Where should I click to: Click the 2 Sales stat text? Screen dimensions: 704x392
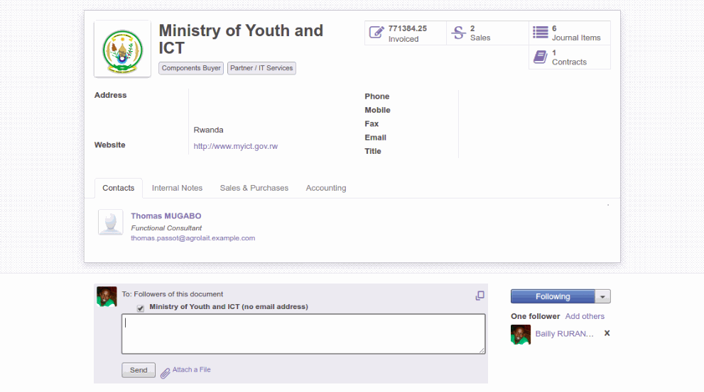[480, 33]
